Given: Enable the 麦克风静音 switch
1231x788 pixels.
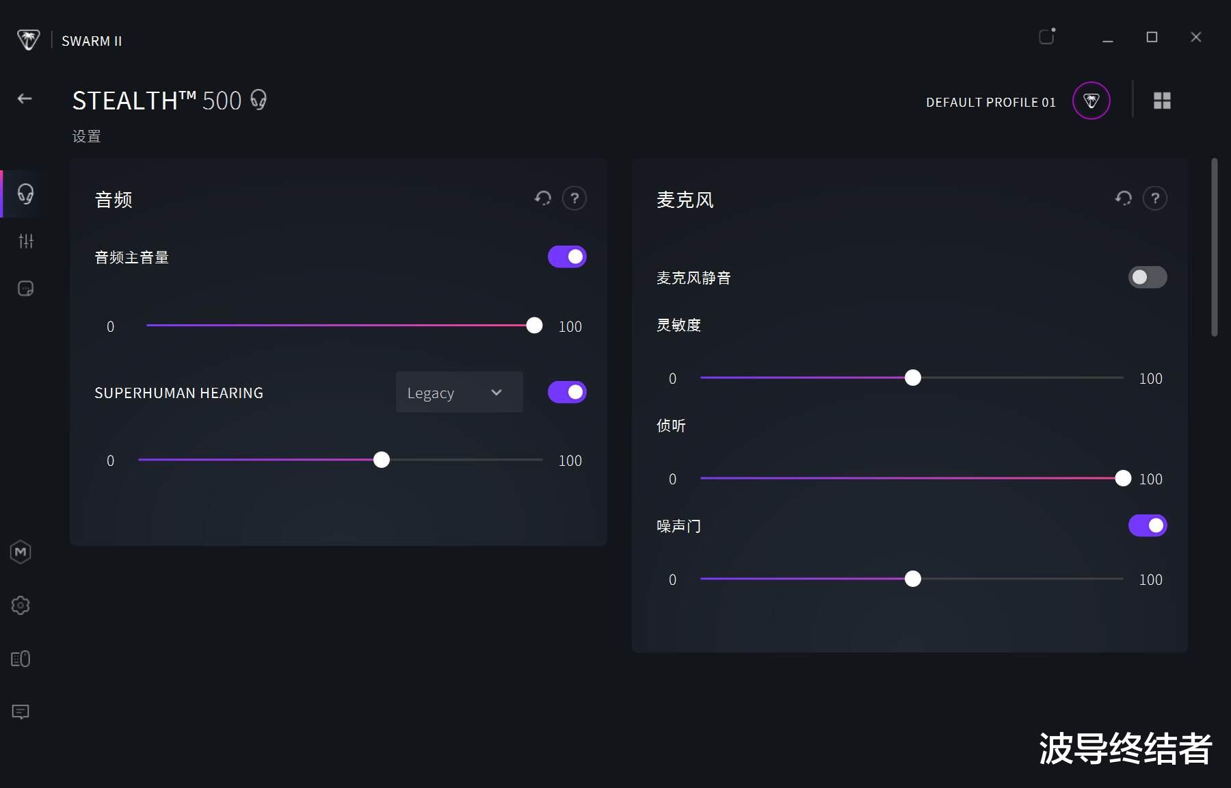Looking at the screenshot, I should (x=1148, y=277).
